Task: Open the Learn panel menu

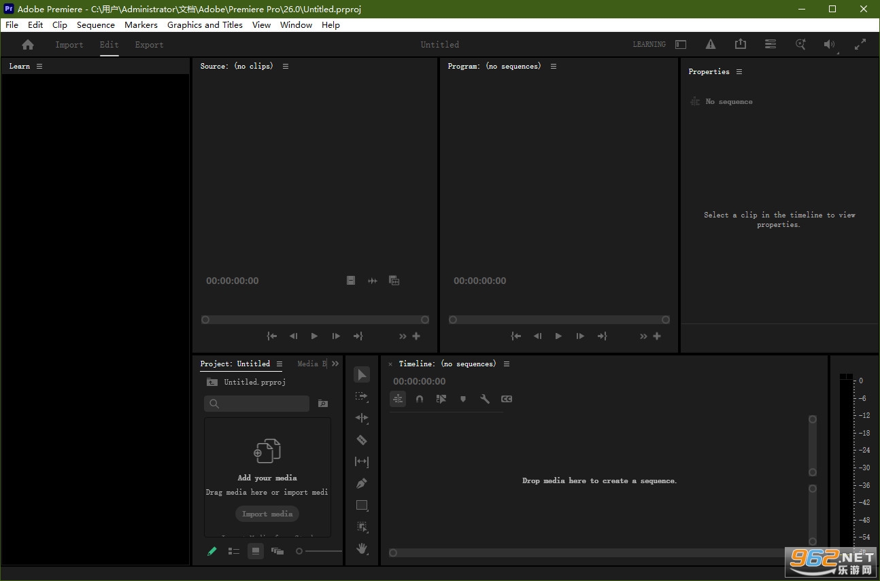Action: coord(39,66)
